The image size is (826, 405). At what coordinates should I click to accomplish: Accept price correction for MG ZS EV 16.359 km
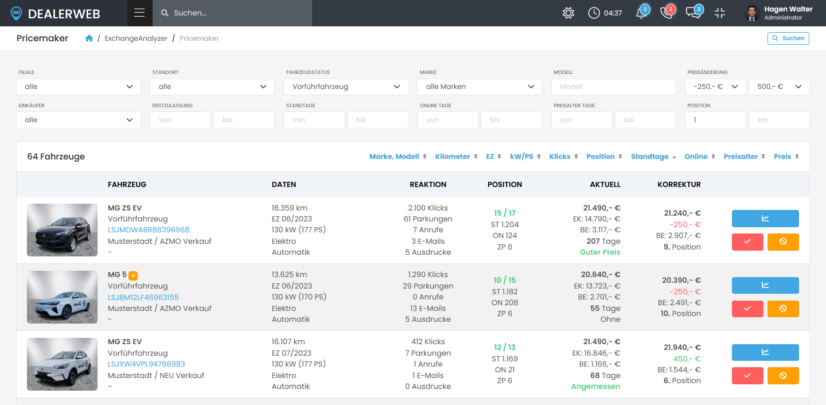click(x=747, y=242)
